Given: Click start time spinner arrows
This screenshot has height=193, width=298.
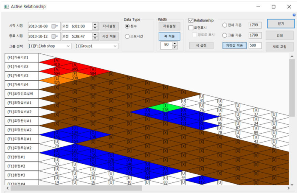Looking at the screenshot, I should pyautogui.click(x=96, y=26).
